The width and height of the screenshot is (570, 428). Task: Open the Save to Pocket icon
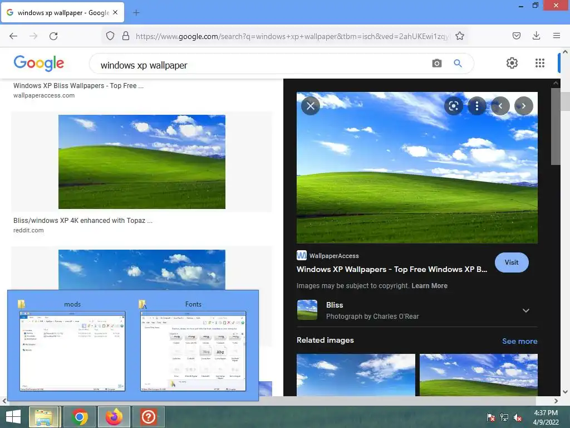[516, 36]
